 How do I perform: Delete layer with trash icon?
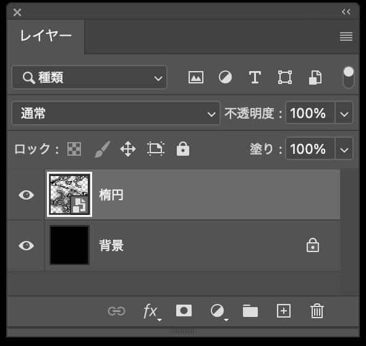point(317,311)
